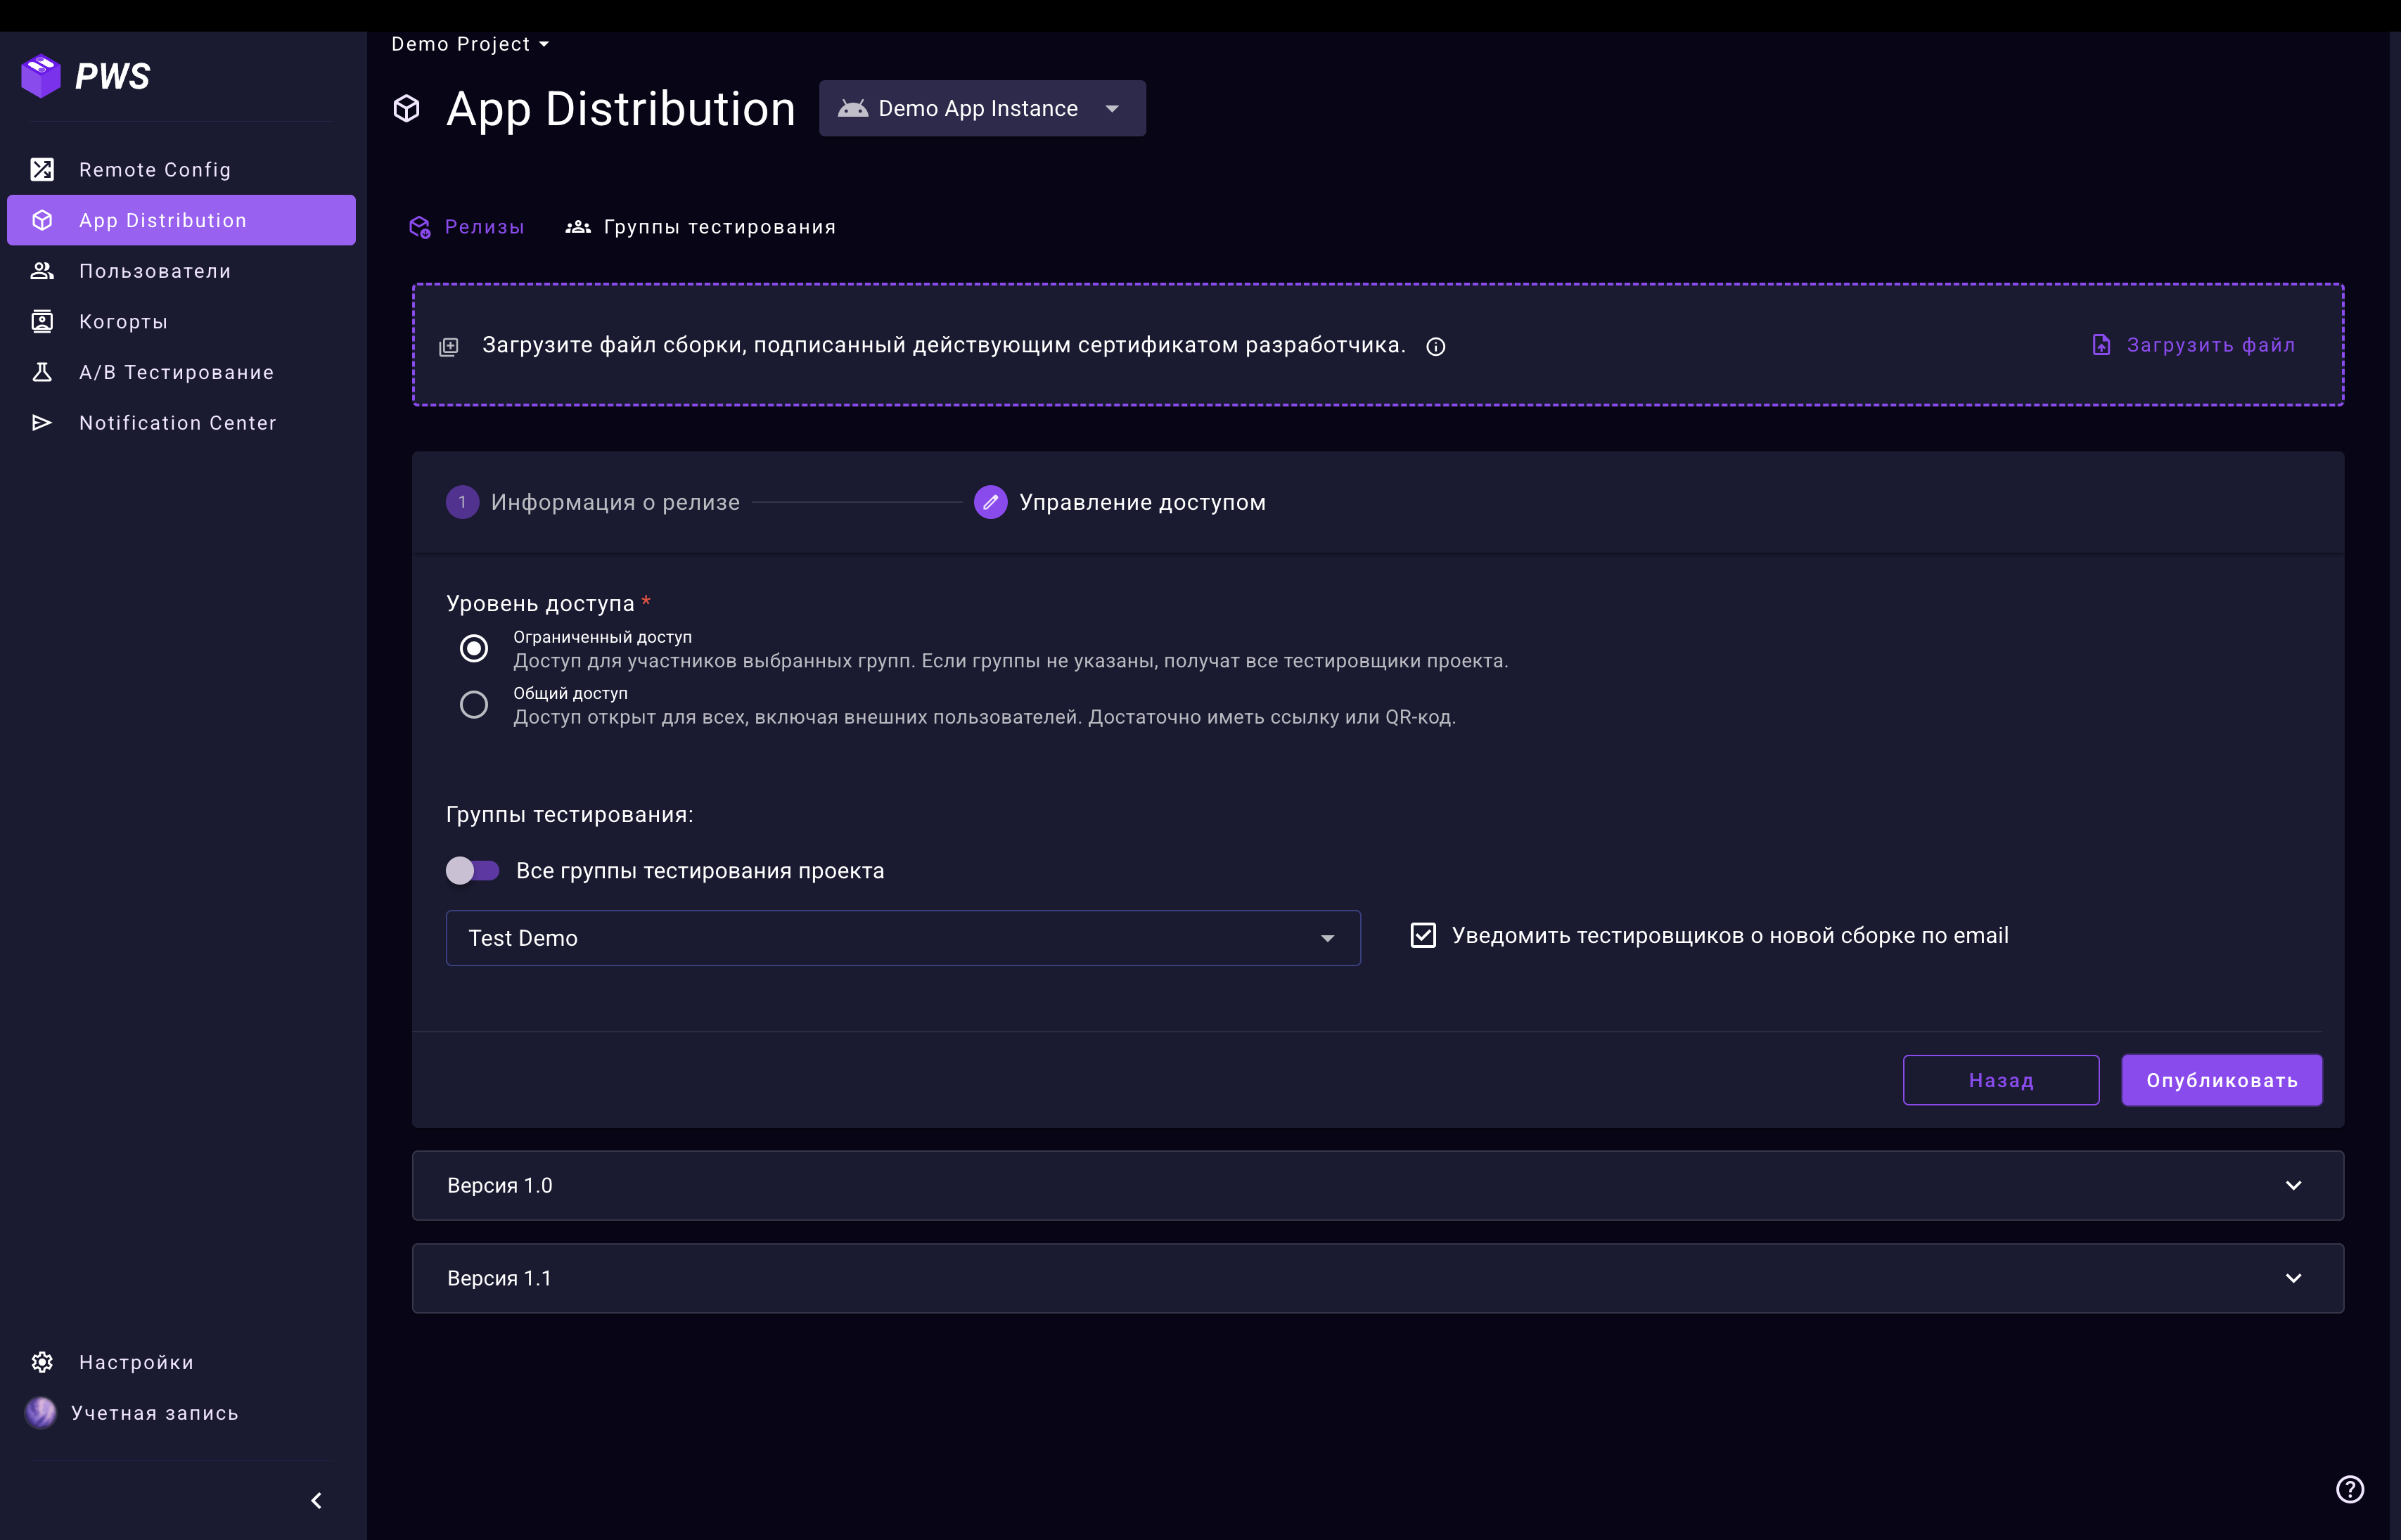Click the Notification Center send icon
This screenshot has height=1540, width=2401.
[x=42, y=423]
